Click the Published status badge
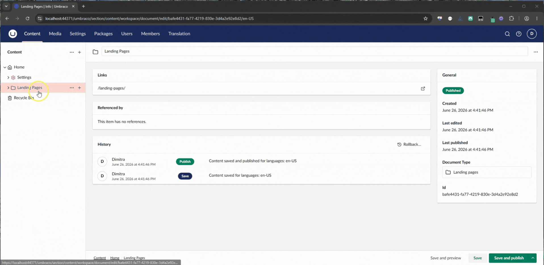 [x=453, y=91]
